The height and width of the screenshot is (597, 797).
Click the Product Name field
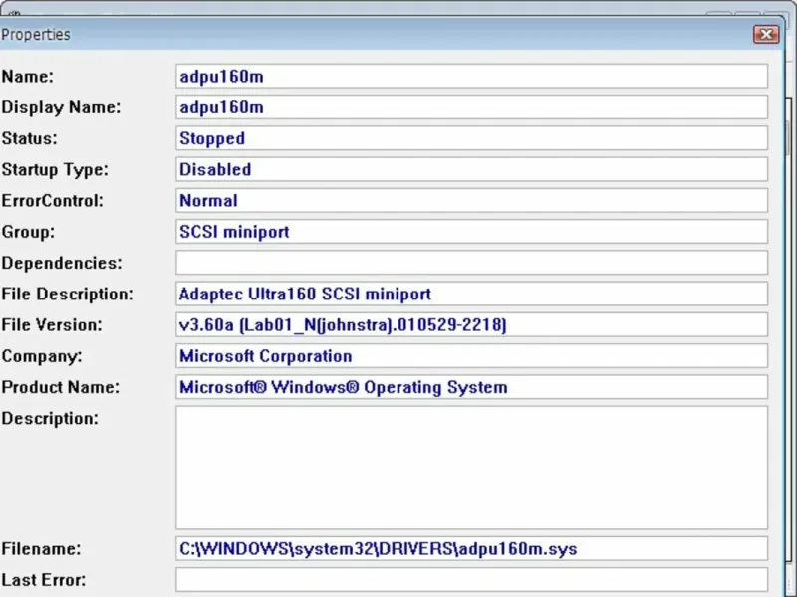coord(471,387)
